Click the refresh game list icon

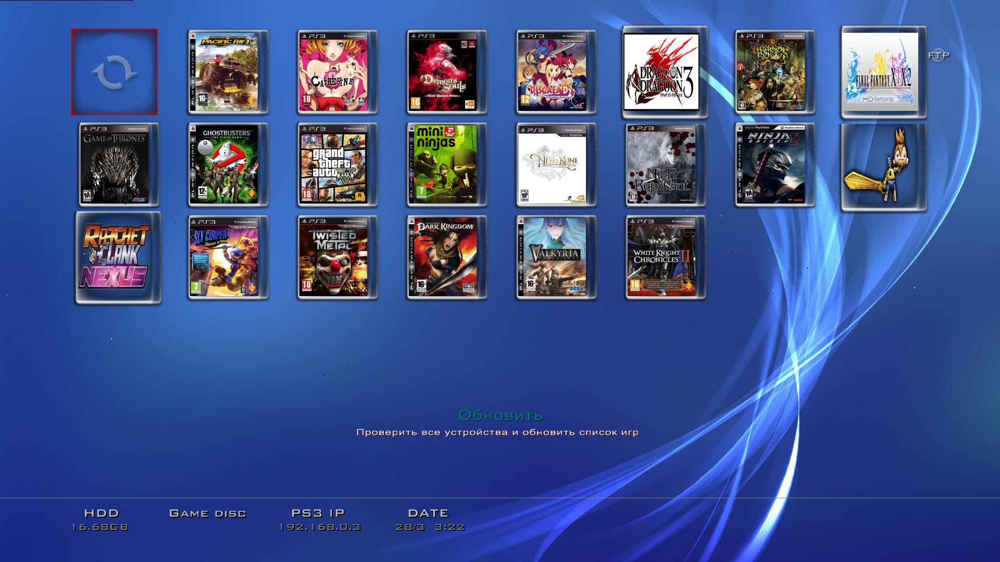(114, 72)
